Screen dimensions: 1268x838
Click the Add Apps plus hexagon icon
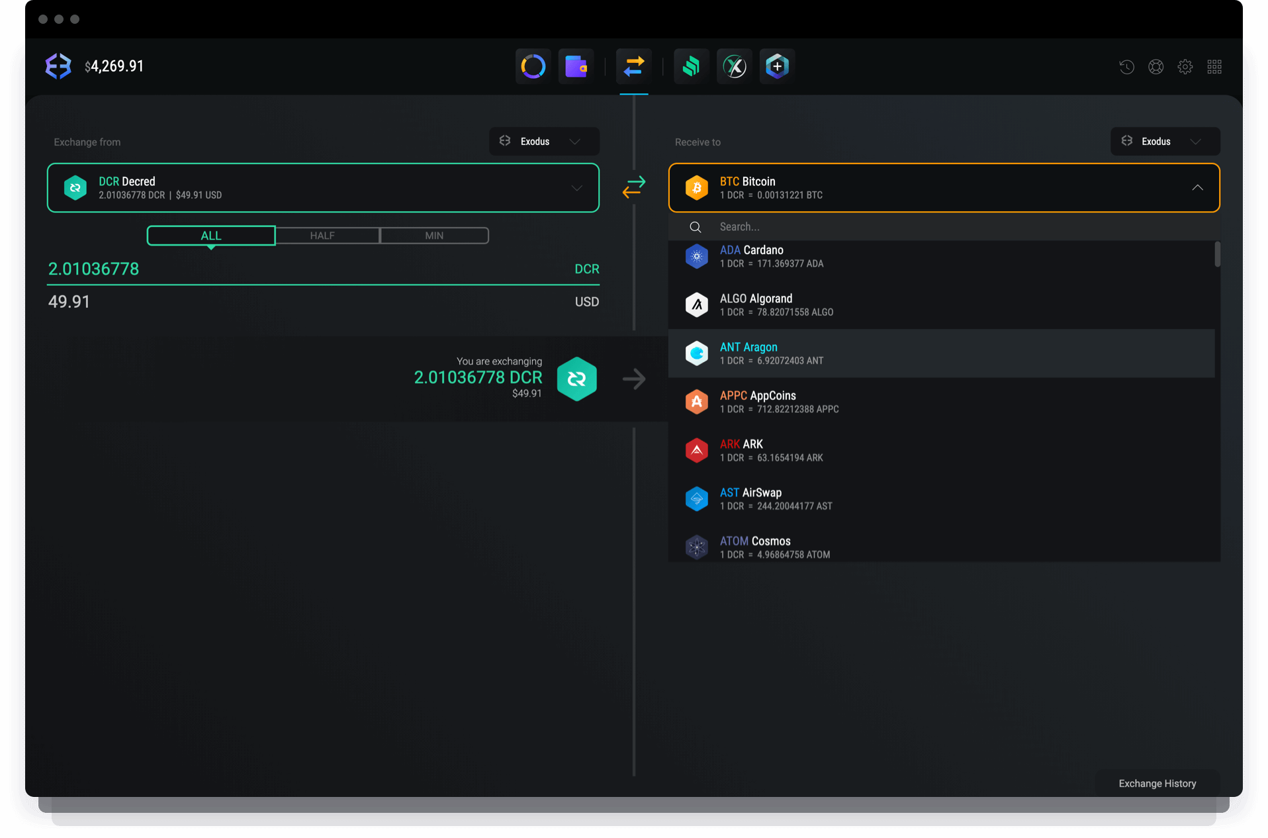click(x=777, y=66)
